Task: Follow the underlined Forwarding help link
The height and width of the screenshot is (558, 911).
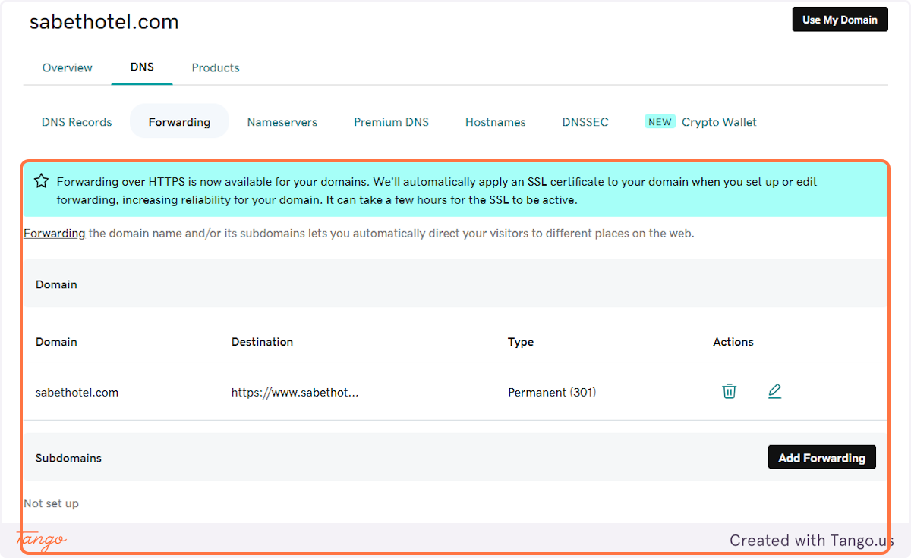Action: (54, 233)
